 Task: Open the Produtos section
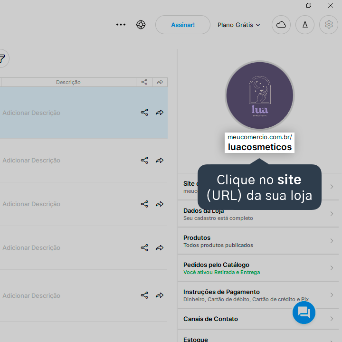[258, 241]
